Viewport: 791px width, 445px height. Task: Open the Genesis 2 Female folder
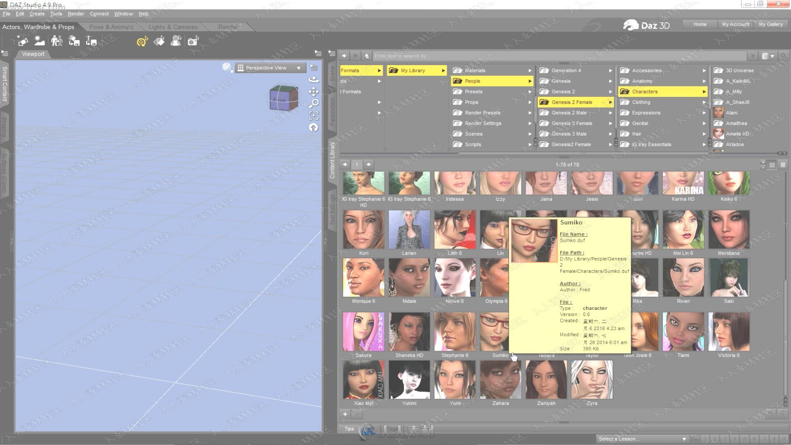(x=576, y=102)
